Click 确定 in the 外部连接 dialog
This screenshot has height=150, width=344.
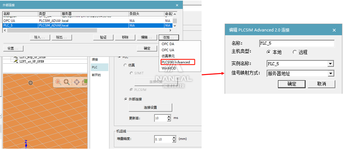[x=147, y=48]
